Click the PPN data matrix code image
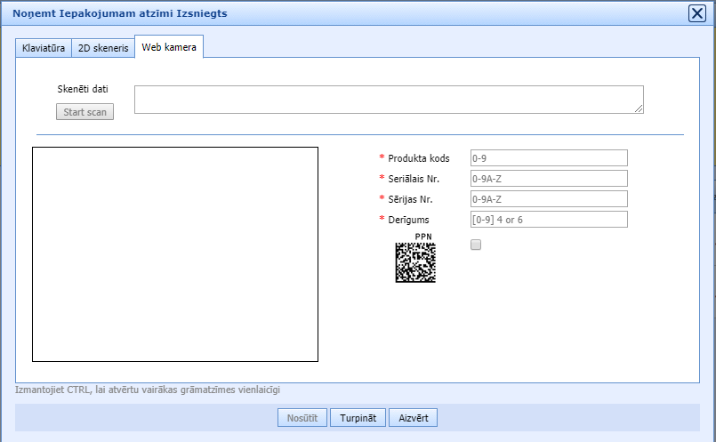The width and height of the screenshot is (716, 442). coord(415,262)
